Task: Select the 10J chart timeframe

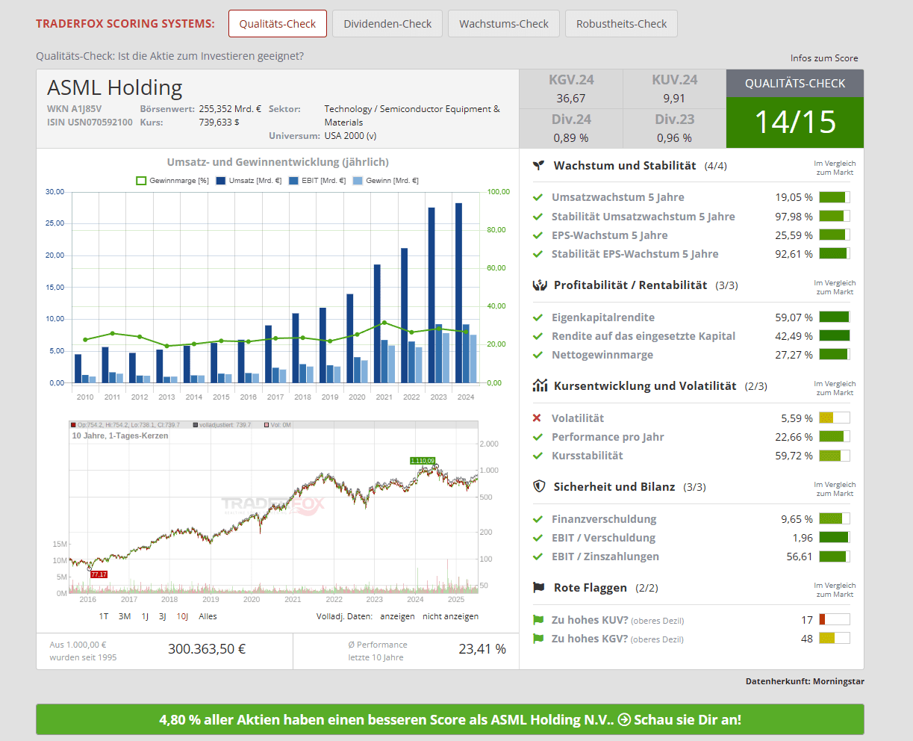Action: pyautogui.click(x=182, y=617)
